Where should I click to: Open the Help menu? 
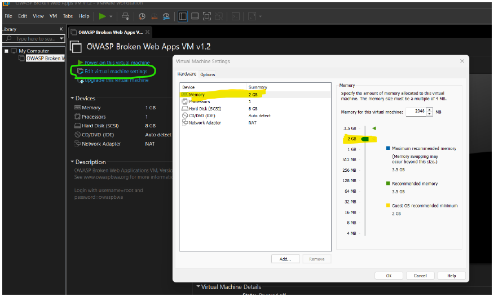coord(84,16)
